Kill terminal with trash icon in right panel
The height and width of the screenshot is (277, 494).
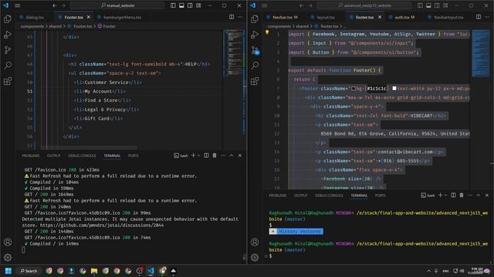pos(462,195)
